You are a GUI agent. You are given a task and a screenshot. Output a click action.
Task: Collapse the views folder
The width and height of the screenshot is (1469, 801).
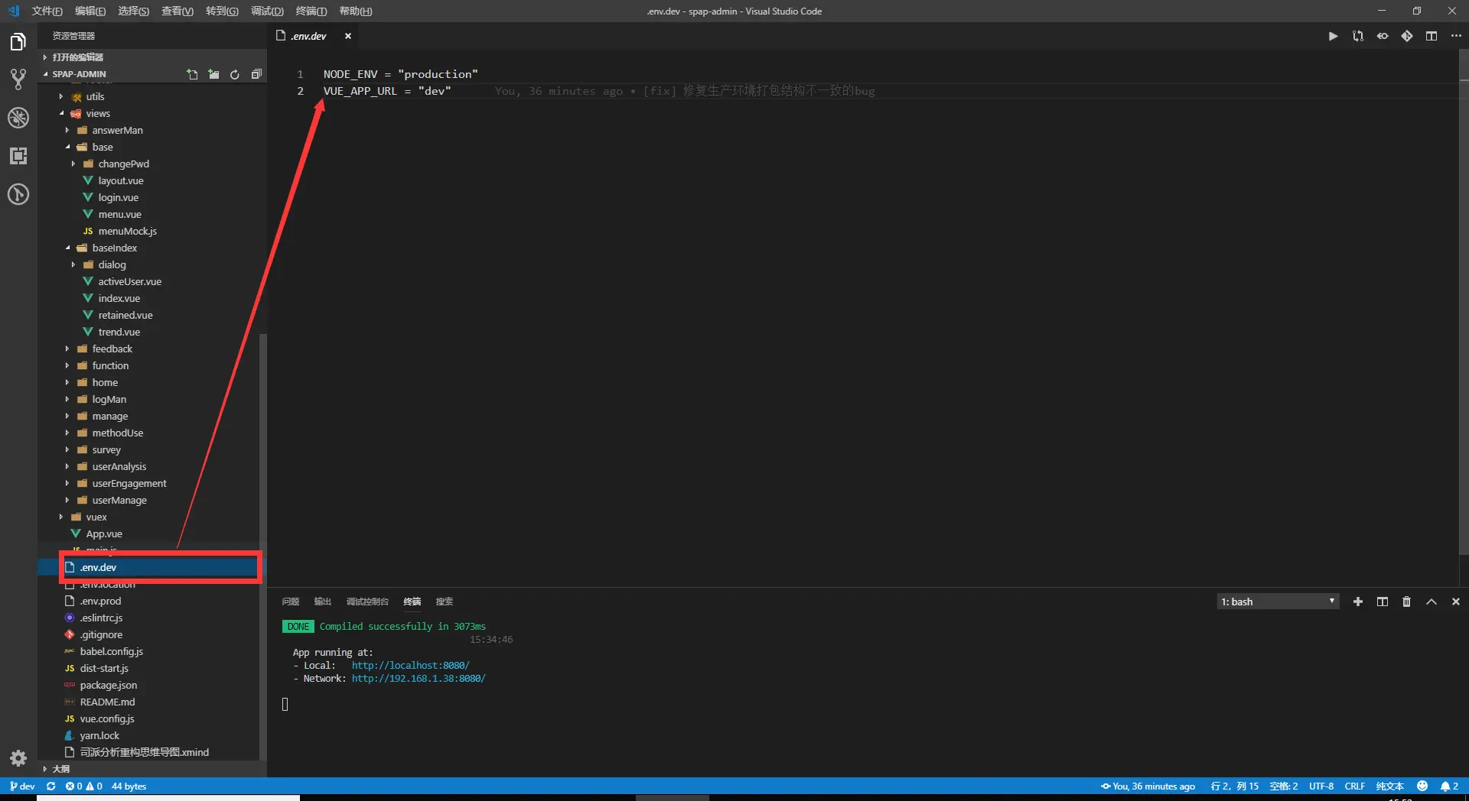coord(98,113)
